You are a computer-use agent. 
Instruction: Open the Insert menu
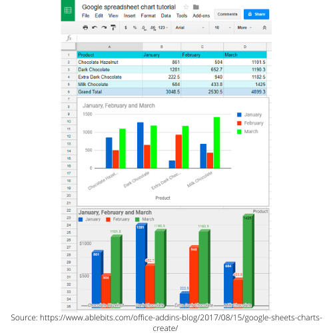(x=130, y=15)
